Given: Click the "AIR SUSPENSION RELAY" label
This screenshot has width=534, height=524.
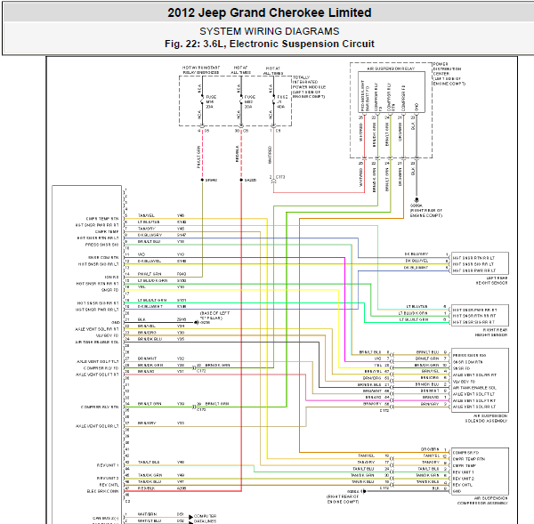Looking at the screenshot, I should tap(391, 69).
